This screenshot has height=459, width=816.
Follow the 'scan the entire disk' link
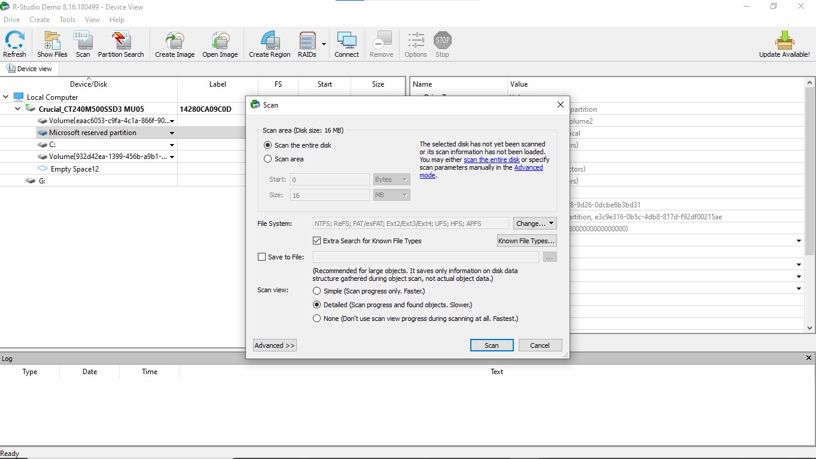coord(492,160)
